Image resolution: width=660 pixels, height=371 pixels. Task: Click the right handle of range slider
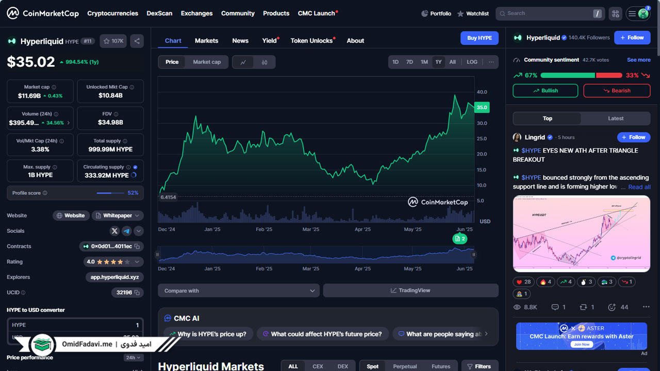tap(474, 255)
